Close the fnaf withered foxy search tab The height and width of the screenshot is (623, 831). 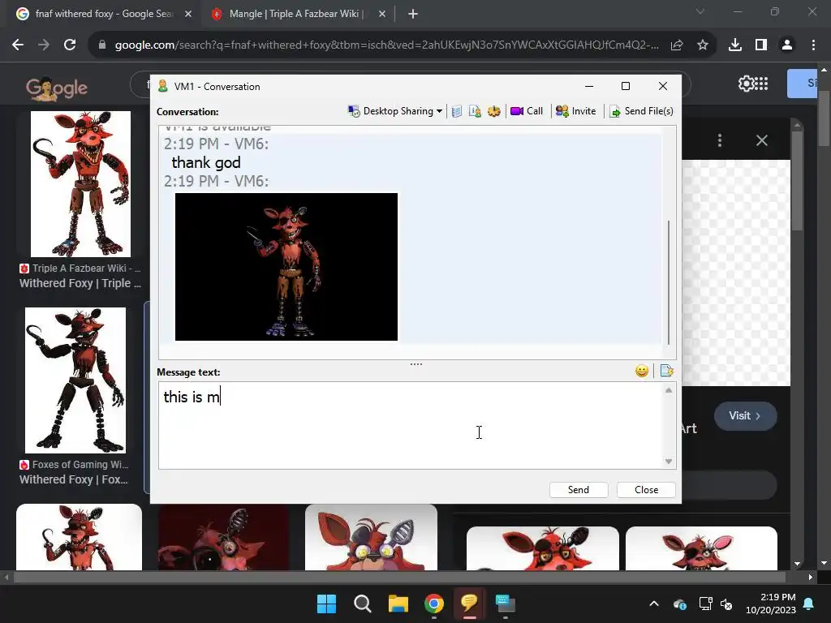coord(188,14)
